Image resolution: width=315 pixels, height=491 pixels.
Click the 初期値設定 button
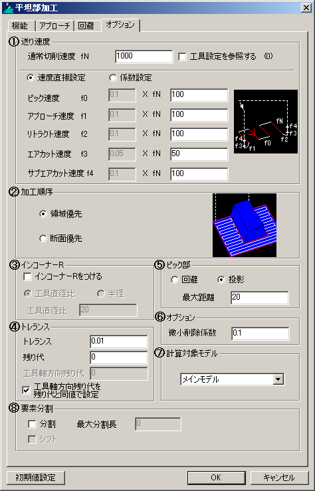[x=36, y=478]
